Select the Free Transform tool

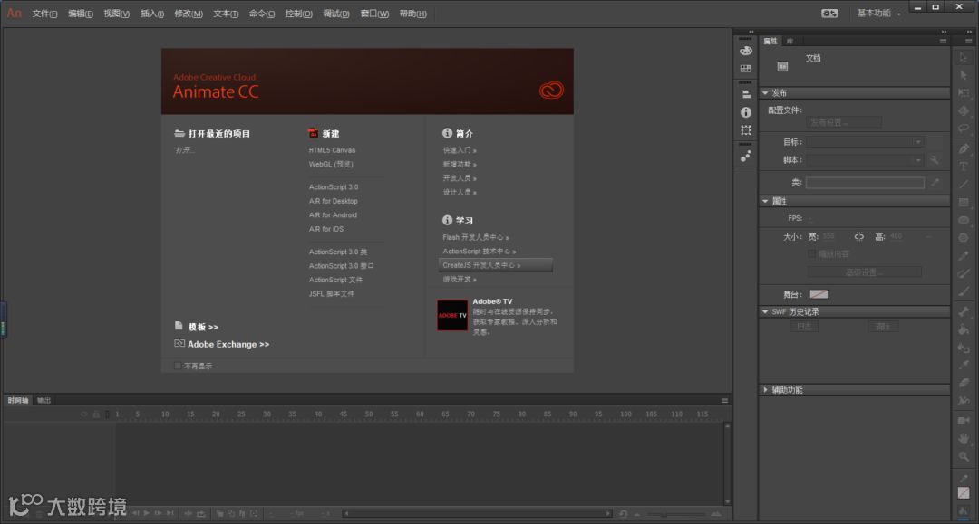point(964,93)
